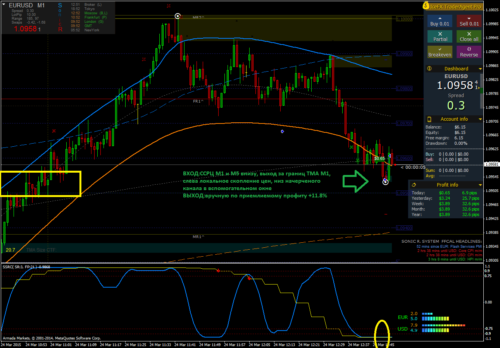Click the Profit info section header
The width and height of the screenshot is (500, 348).
(x=447, y=185)
